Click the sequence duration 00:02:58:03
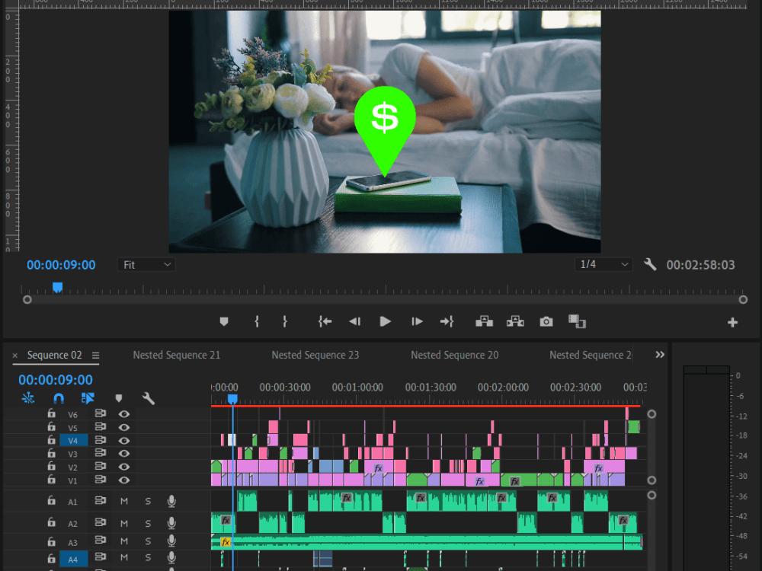 (x=700, y=265)
